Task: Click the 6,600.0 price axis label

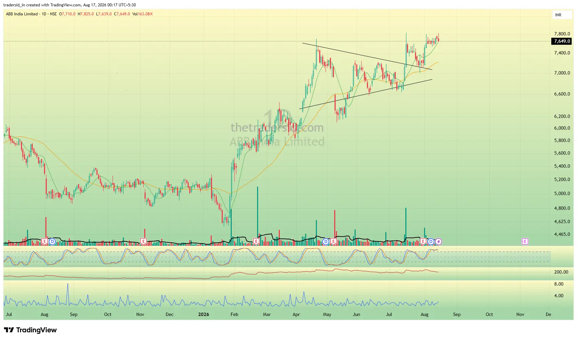Action: tap(562, 94)
